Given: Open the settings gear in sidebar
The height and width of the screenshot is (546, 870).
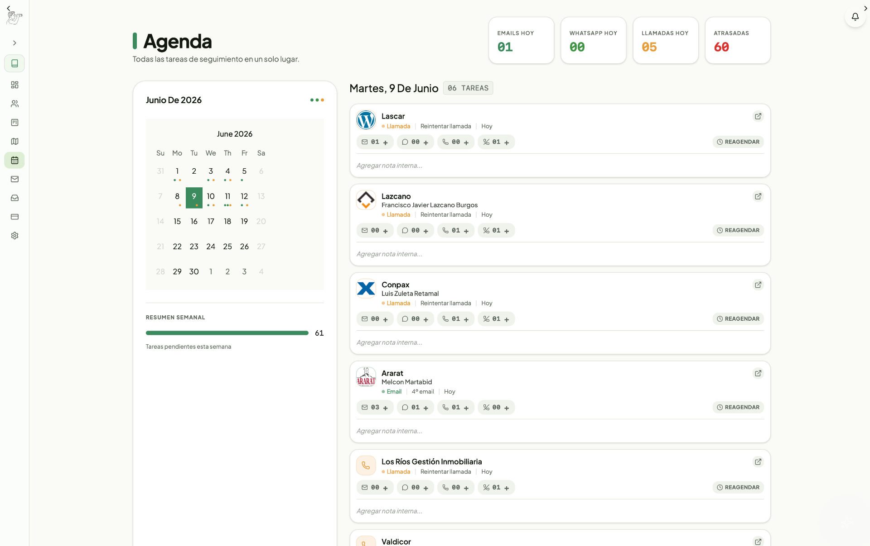Looking at the screenshot, I should (14, 236).
